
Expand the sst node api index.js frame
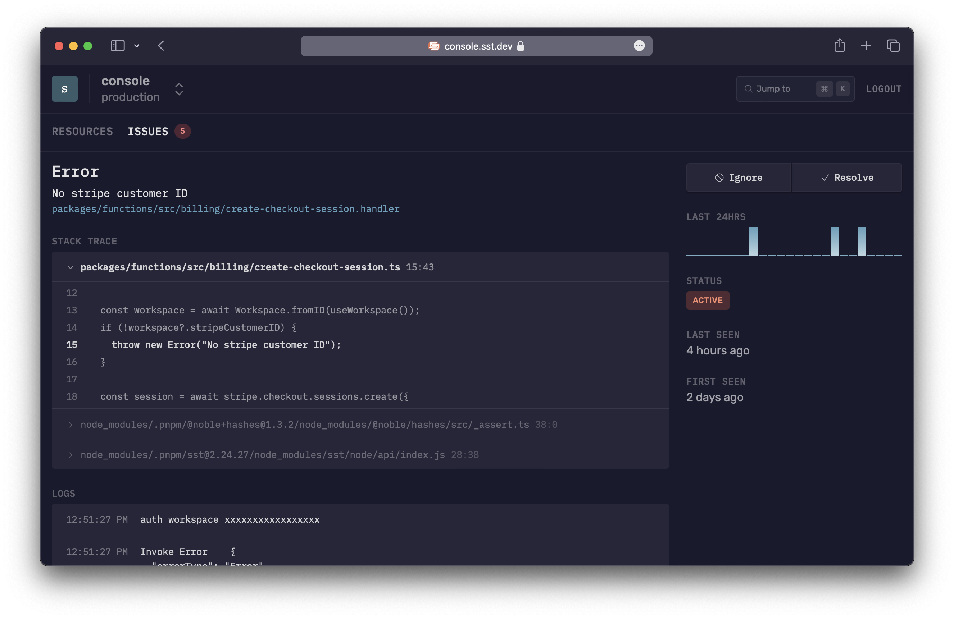tap(71, 455)
